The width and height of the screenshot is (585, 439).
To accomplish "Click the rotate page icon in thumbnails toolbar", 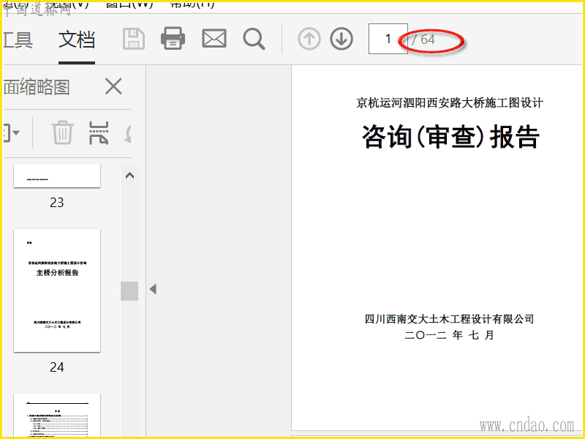I will tap(127, 135).
